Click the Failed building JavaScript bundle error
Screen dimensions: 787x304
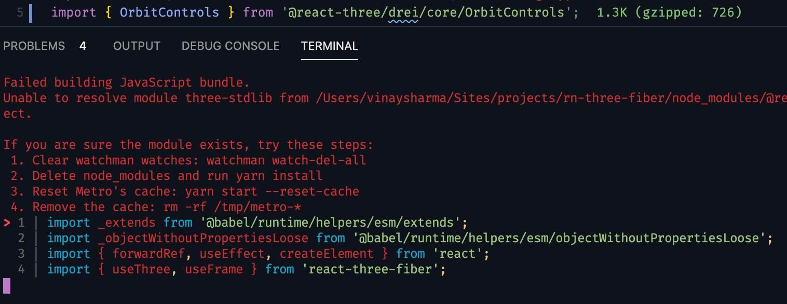click(x=126, y=82)
